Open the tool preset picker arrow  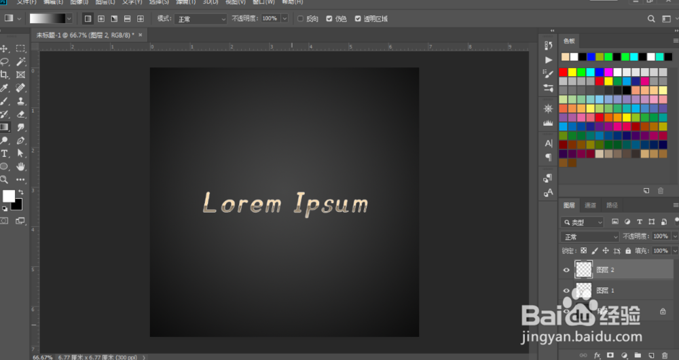click(18, 18)
